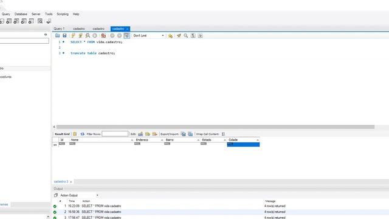
Task: Select the highlighted Cidade NULL cell
Action: click(x=243, y=144)
